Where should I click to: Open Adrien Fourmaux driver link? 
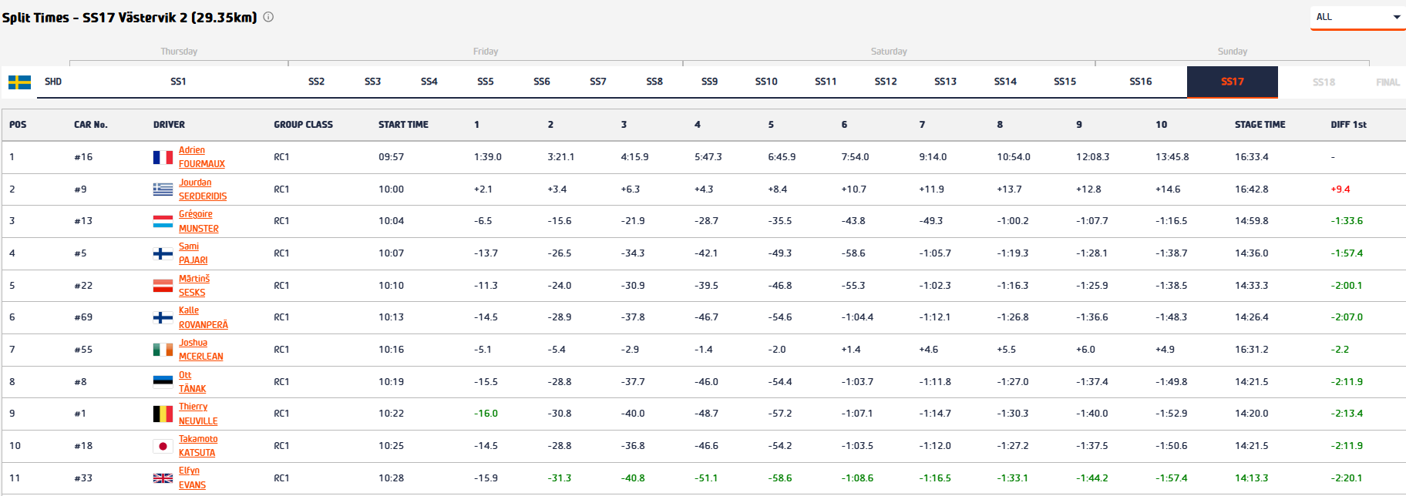(202, 157)
